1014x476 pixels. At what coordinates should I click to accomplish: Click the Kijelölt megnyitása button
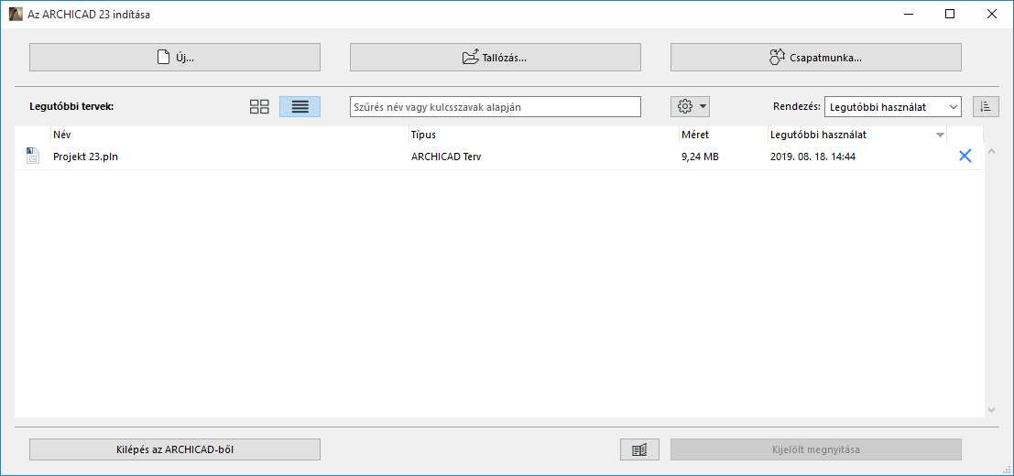pyautogui.click(x=816, y=449)
